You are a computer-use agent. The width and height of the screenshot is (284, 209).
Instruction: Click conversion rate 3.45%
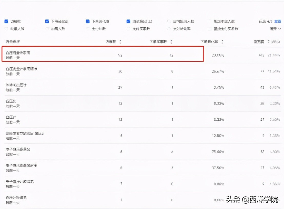coord(219,87)
